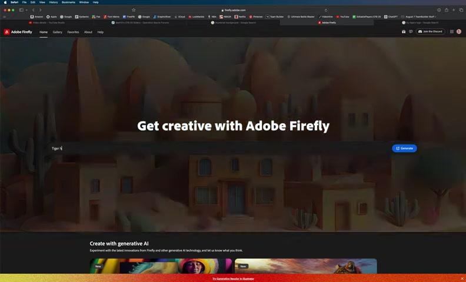Viewport: 466px width, 282px height.
Task: Add a new tab with the plus icon
Action: [454, 10]
